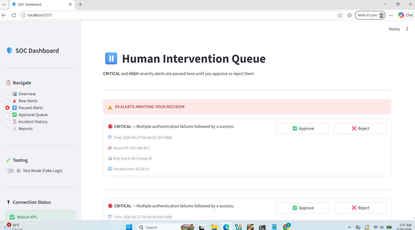This screenshot has height=230, width=415.
Task: Open the terminal icon in the taskbar
Action: coord(262,227)
